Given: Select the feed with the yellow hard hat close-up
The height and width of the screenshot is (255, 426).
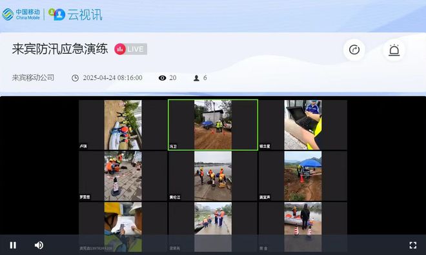Looking at the screenshot, I should 123,227.
